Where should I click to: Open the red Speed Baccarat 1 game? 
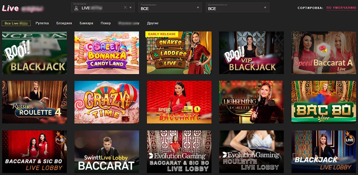(x=179, y=102)
